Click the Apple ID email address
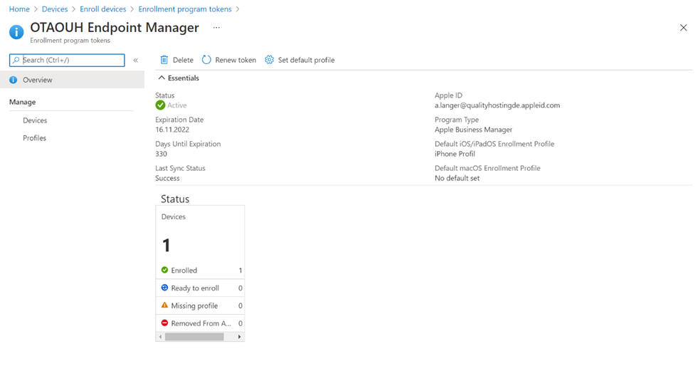The width and height of the screenshot is (695, 366). [497, 105]
